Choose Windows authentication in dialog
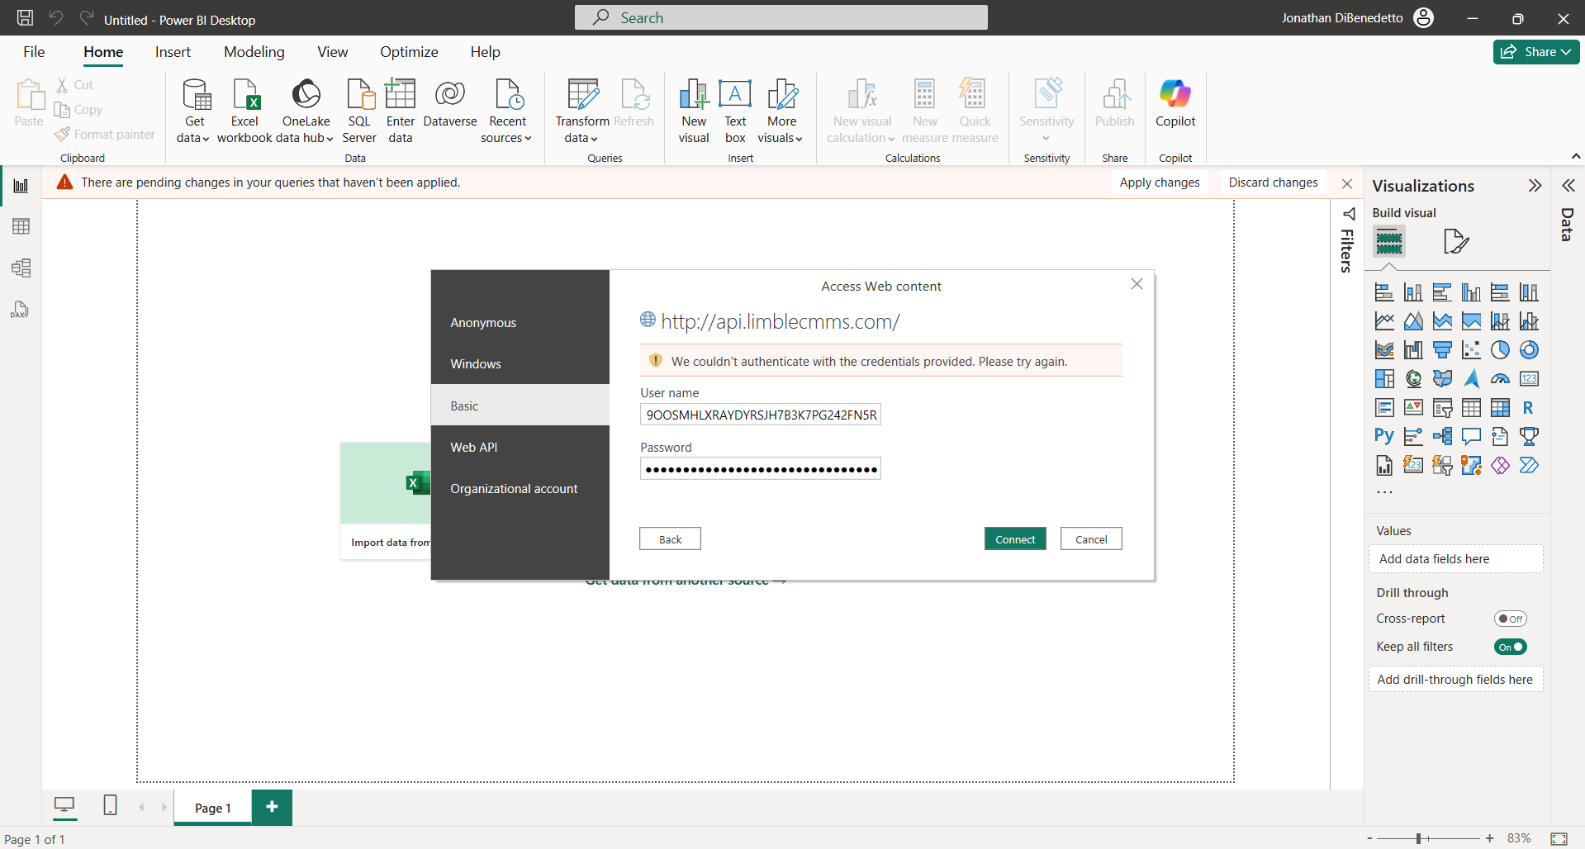The width and height of the screenshot is (1585, 849). pos(520,364)
